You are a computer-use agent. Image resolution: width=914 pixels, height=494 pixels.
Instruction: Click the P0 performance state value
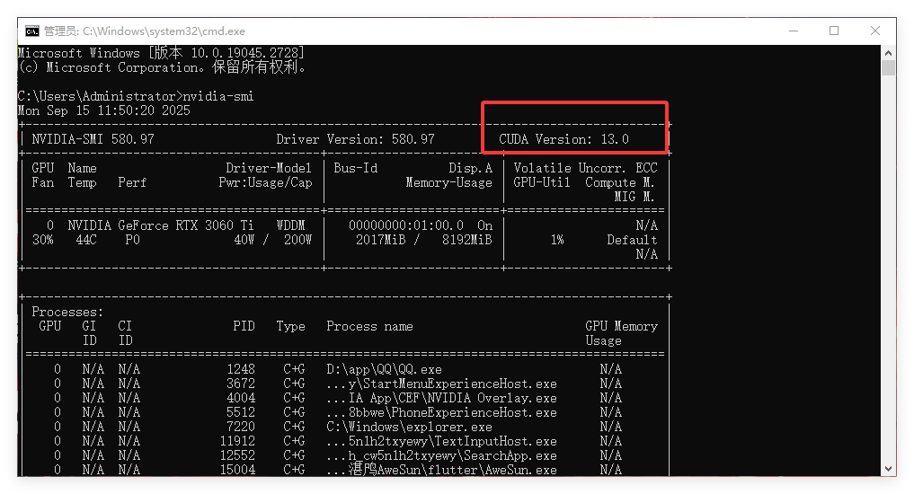click(132, 240)
